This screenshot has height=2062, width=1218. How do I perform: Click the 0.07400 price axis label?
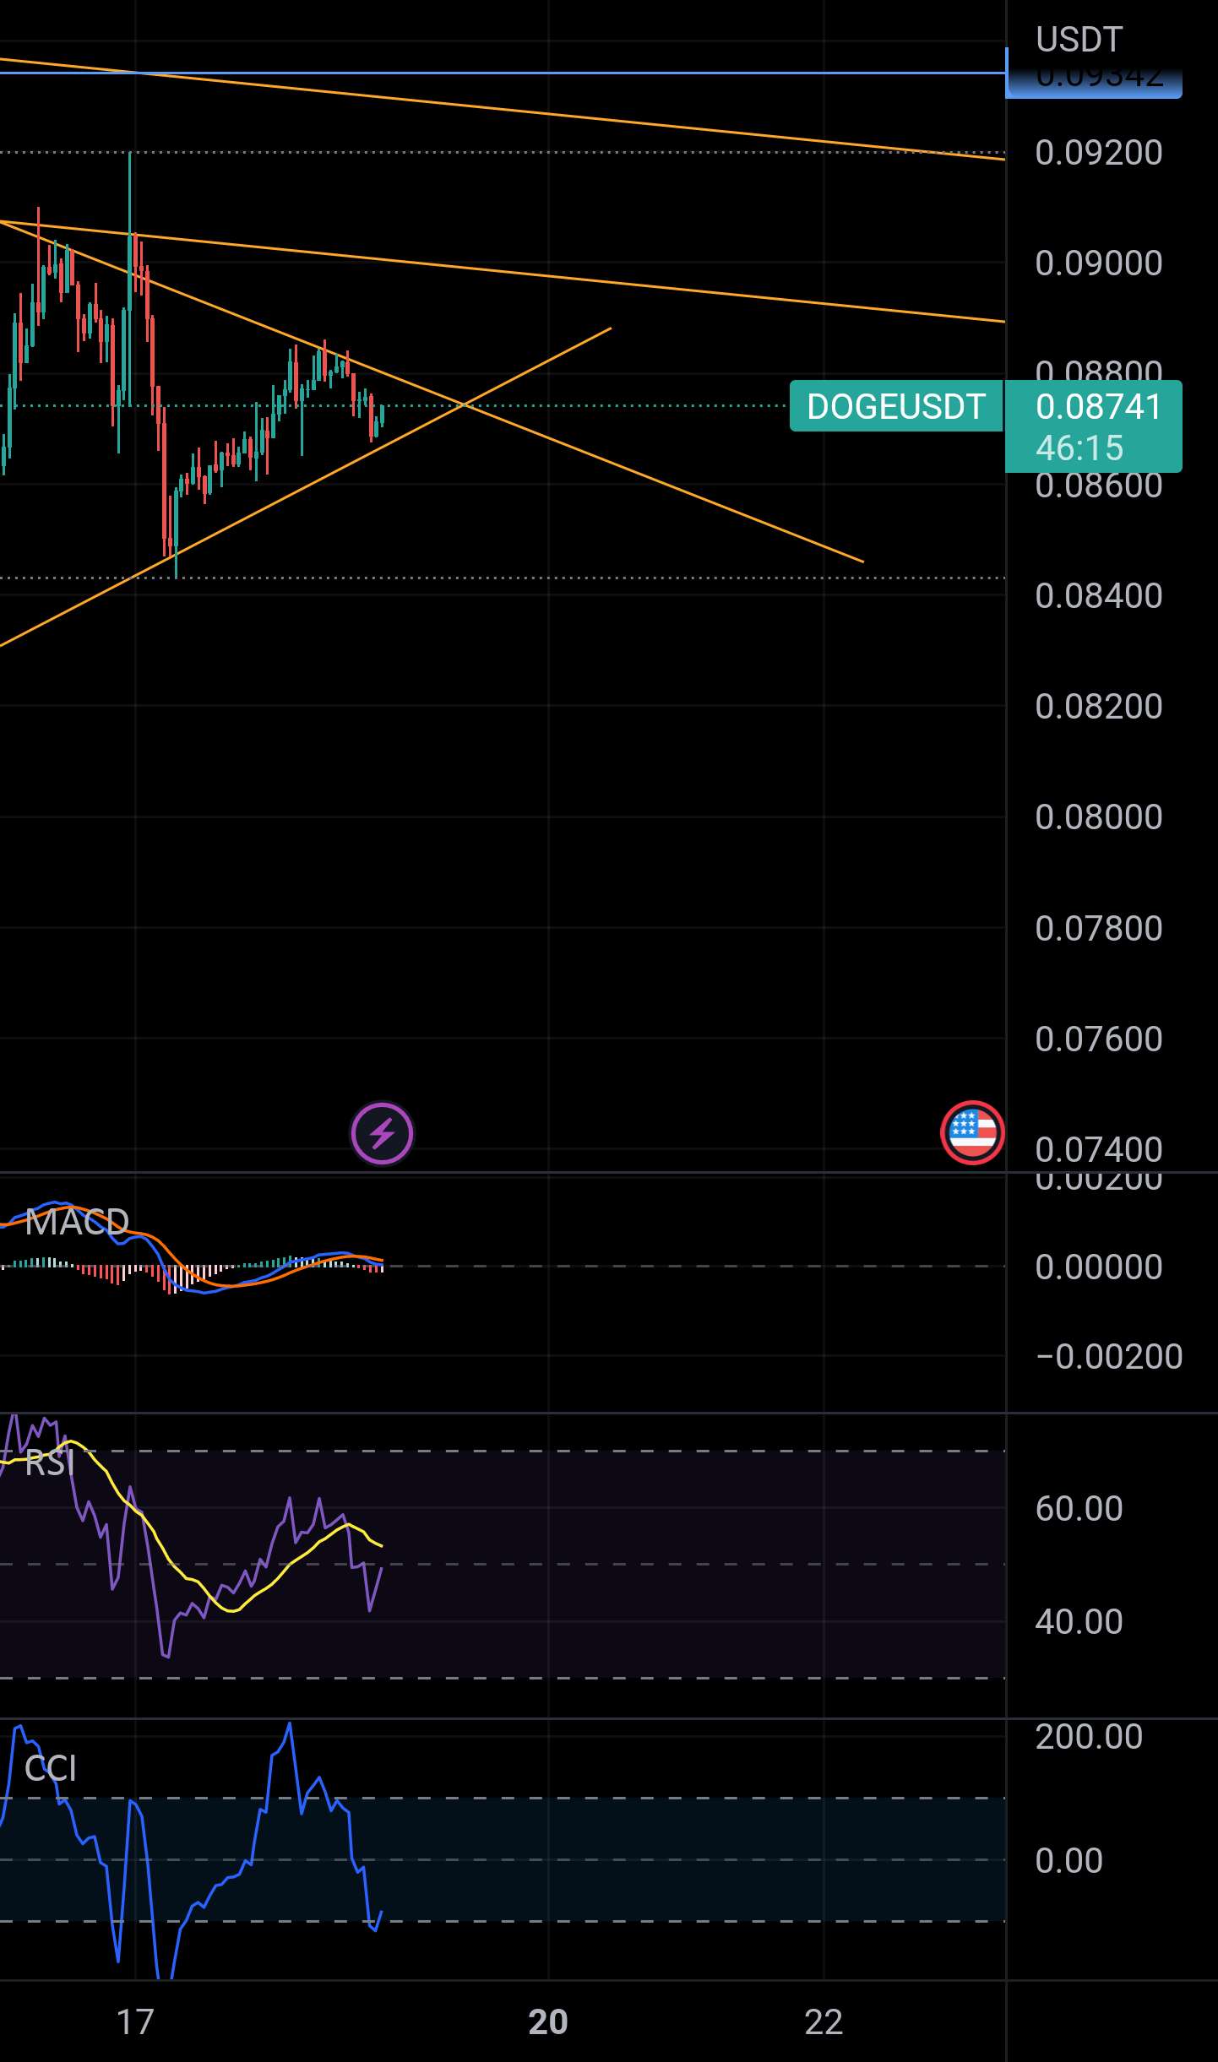1099,1150
